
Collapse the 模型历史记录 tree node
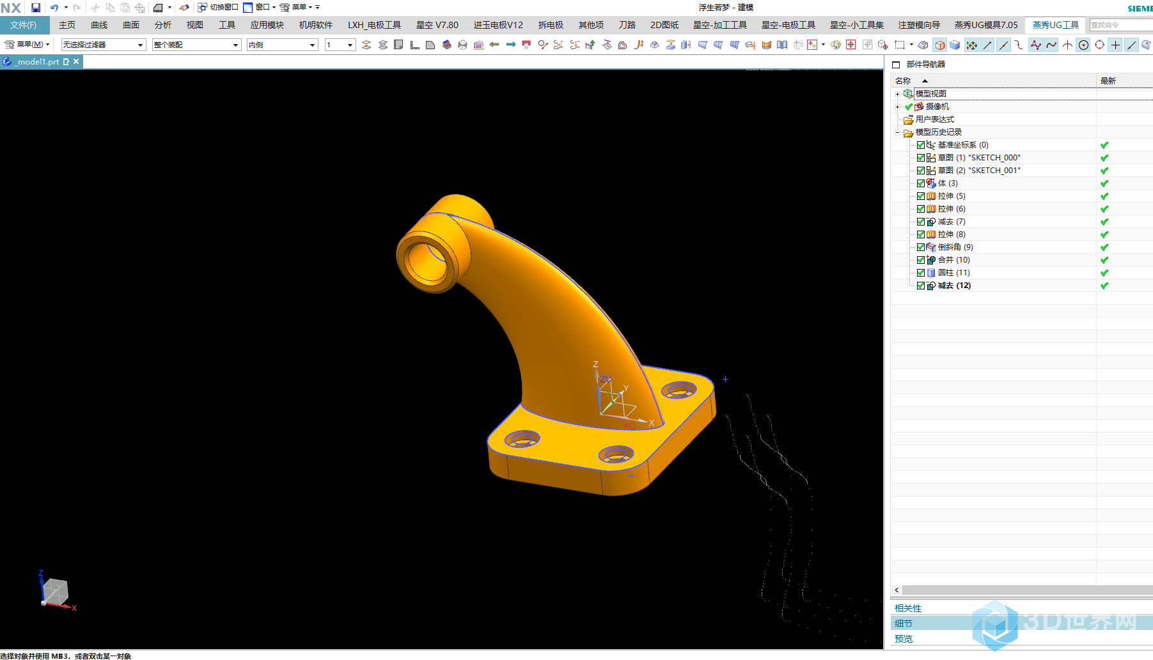tap(897, 132)
